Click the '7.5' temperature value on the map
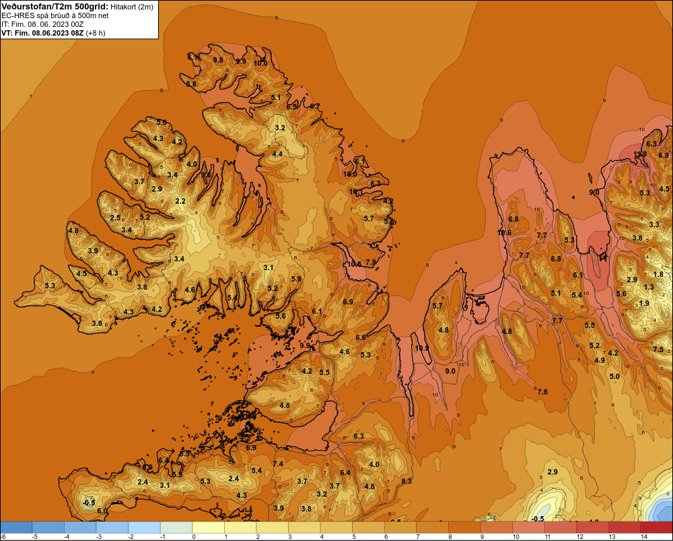This screenshot has height=541, width=673. 658,349
